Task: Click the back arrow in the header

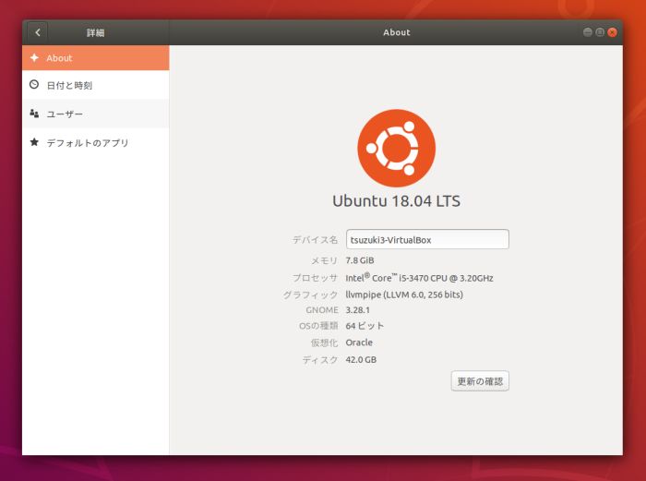Action: 38,32
